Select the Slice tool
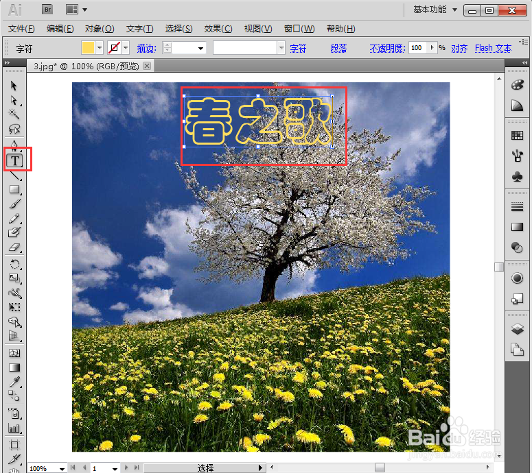This screenshot has height=473, width=532. 14,459
